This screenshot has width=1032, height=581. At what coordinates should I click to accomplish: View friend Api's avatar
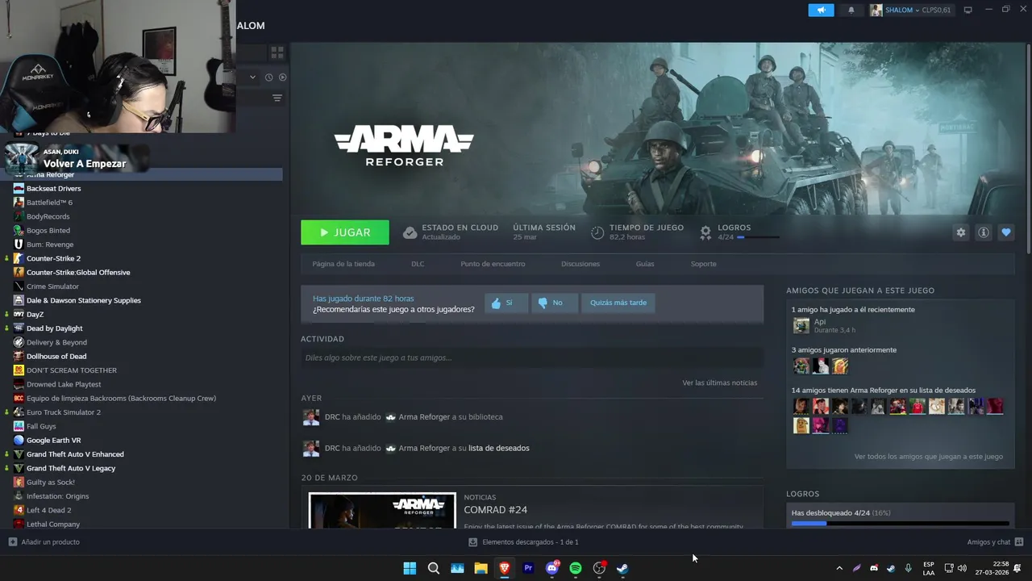801,325
